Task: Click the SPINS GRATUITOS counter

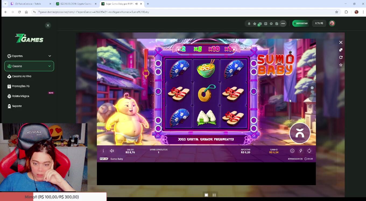Action: [x=159, y=151]
